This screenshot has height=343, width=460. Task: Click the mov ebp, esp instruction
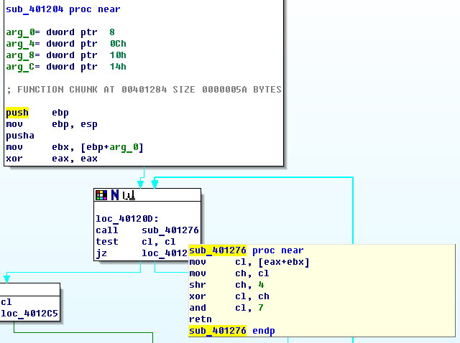[x=52, y=124]
